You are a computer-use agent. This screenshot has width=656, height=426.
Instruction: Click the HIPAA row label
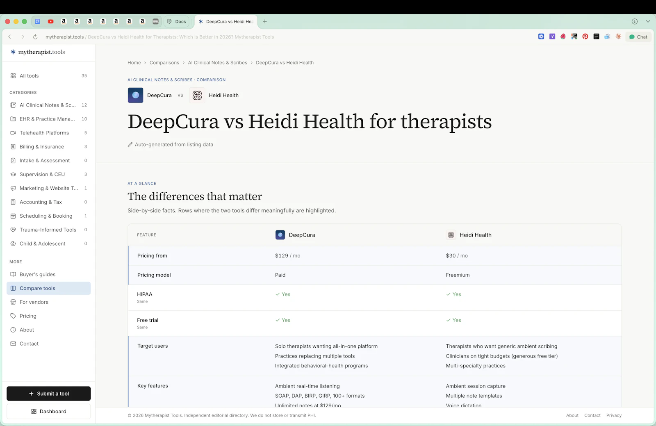pos(145,294)
